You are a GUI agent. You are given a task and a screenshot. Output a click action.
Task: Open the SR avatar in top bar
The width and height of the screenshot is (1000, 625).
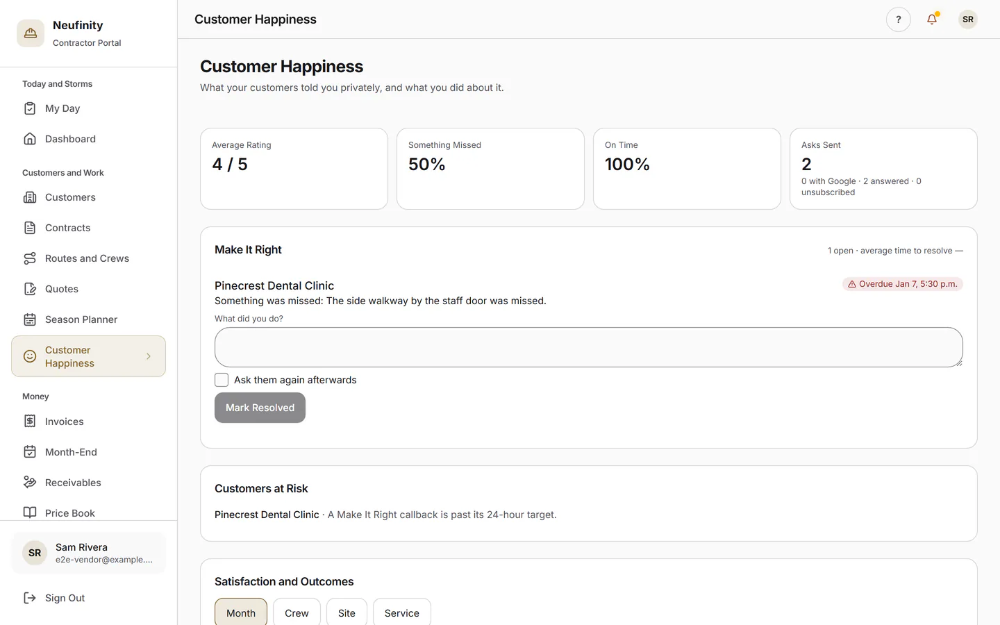(x=968, y=19)
